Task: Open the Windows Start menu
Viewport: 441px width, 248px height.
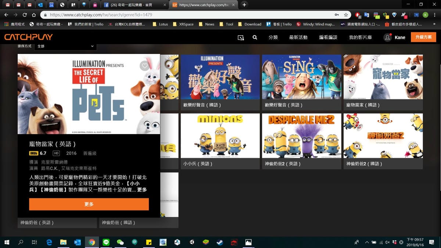Action: point(7,242)
